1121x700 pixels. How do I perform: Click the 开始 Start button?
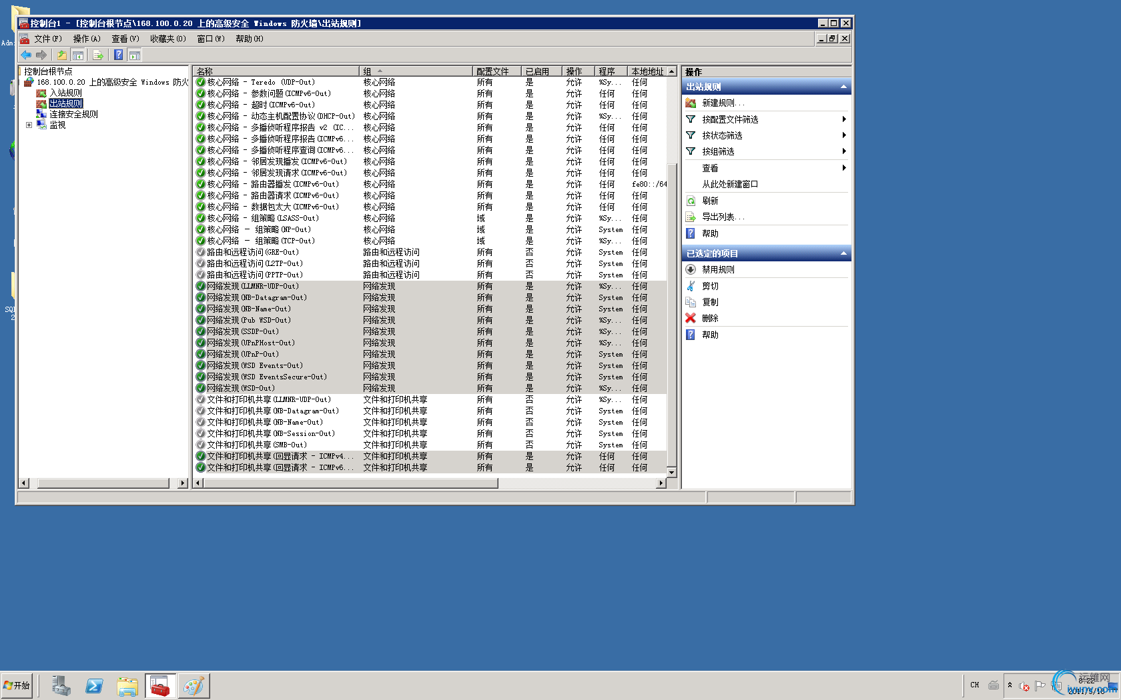click(17, 685)
